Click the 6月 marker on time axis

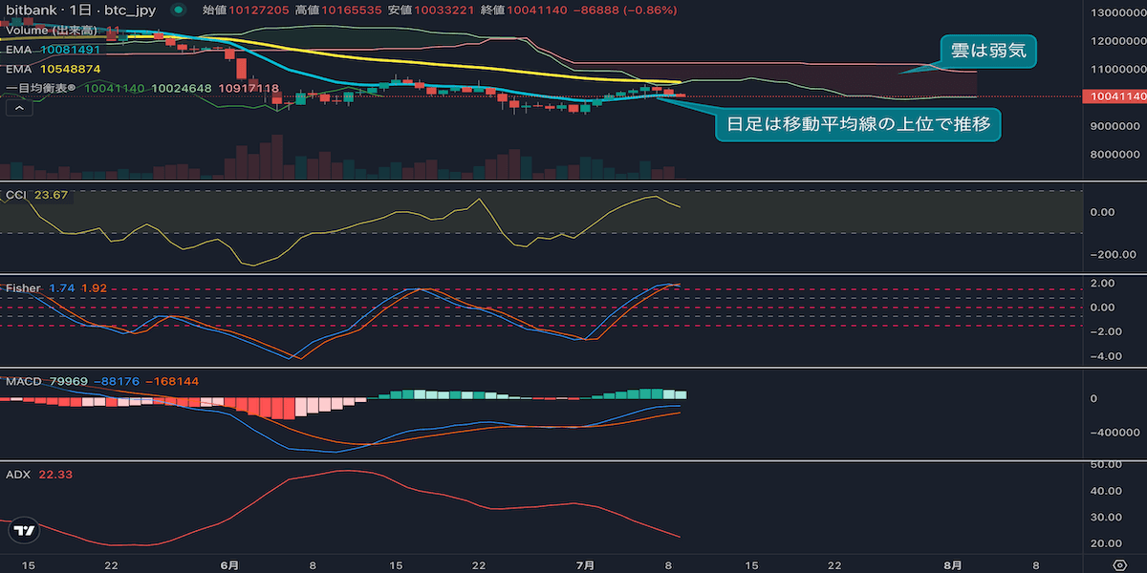228,565
